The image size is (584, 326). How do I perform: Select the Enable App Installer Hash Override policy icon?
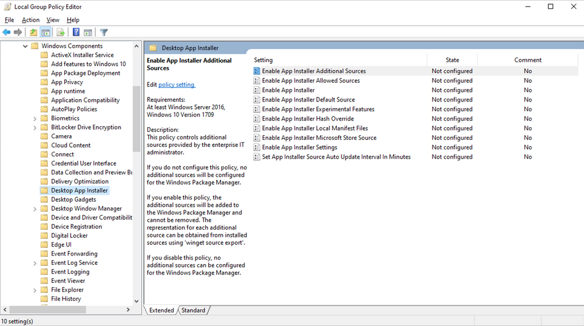tap(257, 119)
